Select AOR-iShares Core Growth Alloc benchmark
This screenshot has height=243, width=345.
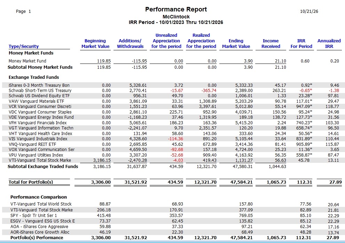[173, 232]
